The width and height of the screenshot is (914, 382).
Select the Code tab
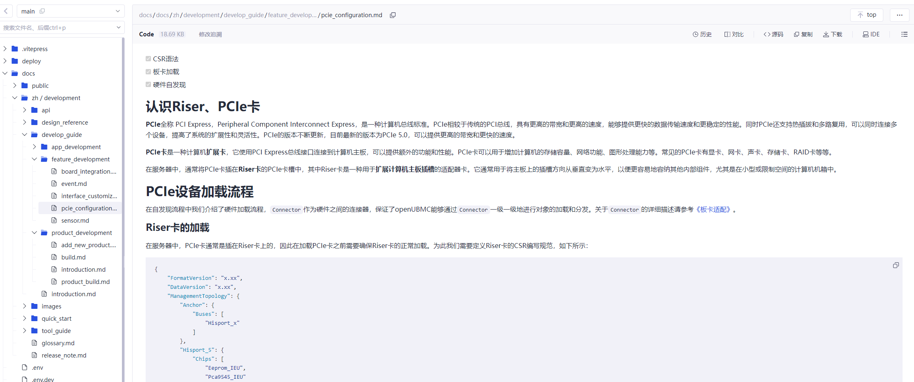(x=146, y=34)
